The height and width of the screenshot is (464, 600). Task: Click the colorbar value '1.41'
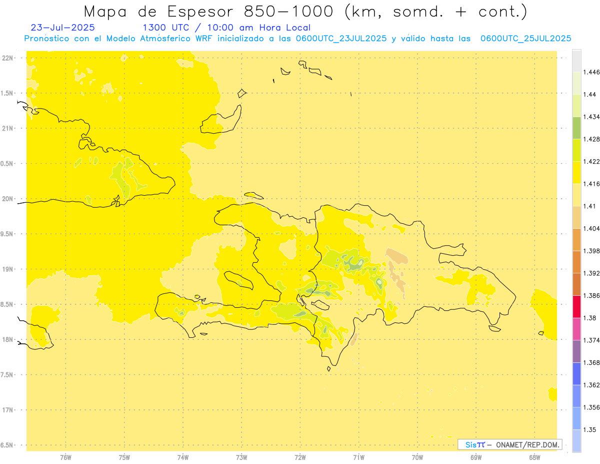click(x=590, y=206)
